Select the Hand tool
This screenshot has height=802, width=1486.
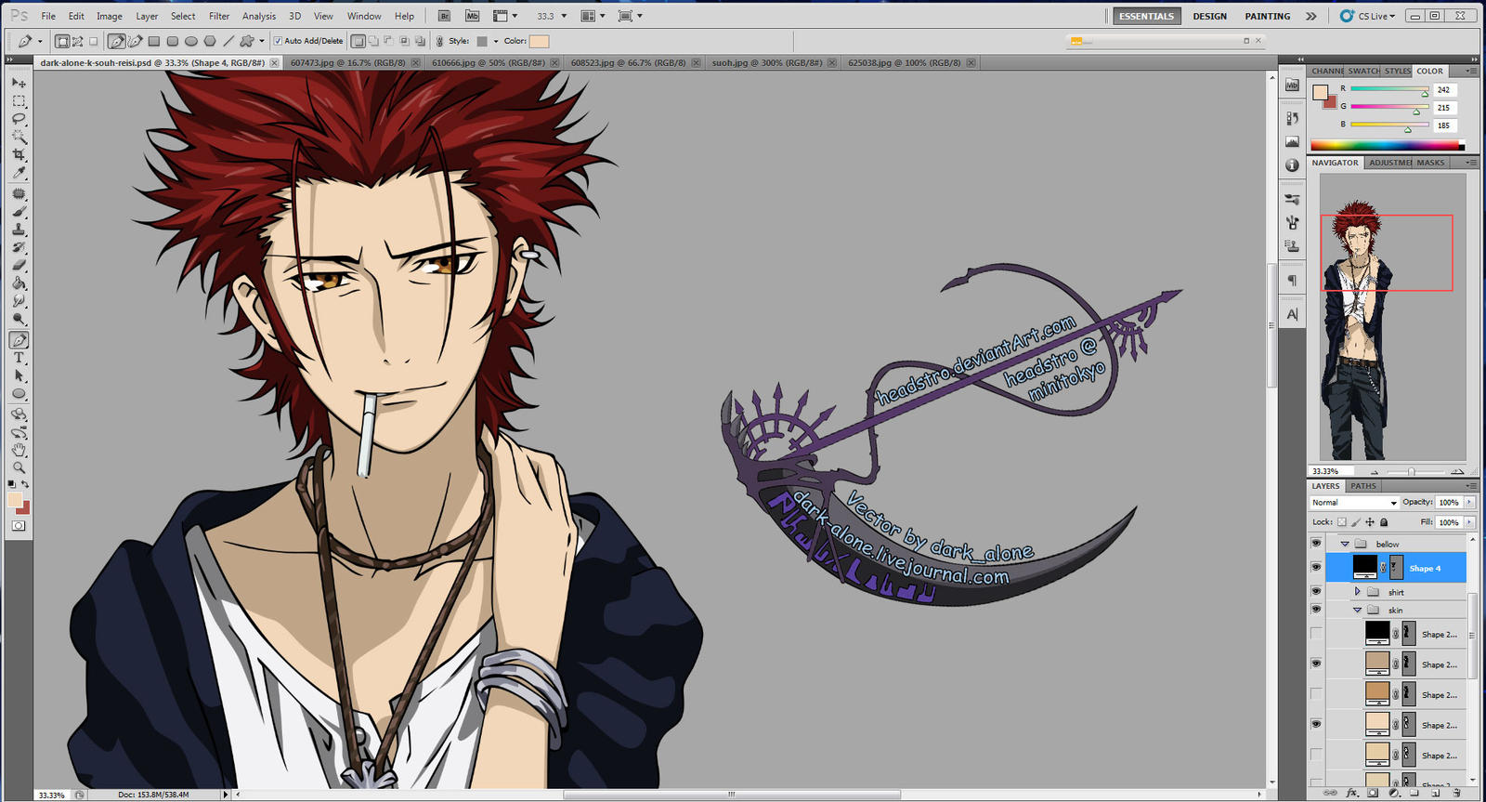19,450
